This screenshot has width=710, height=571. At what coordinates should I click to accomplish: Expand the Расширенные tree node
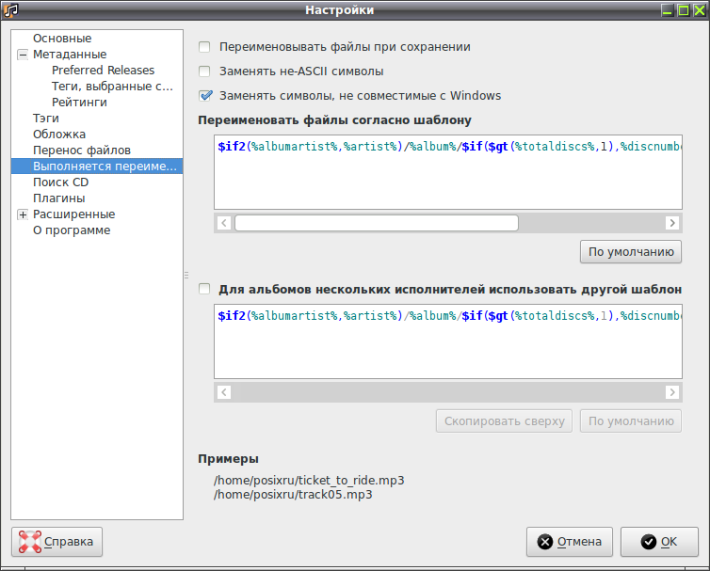pos(23,214)
